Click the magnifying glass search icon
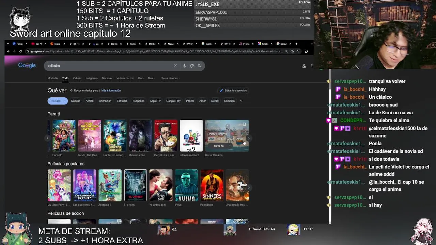Screen dimensions: 436x245 click(x=200, y=66)
